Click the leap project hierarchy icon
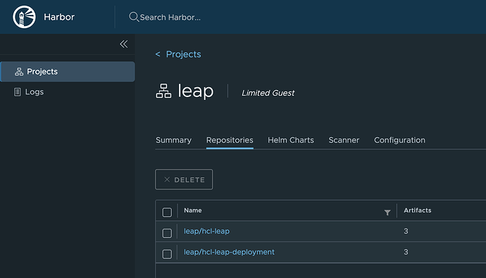The width and height of the screenshot is (486, 278). (163, 91)
